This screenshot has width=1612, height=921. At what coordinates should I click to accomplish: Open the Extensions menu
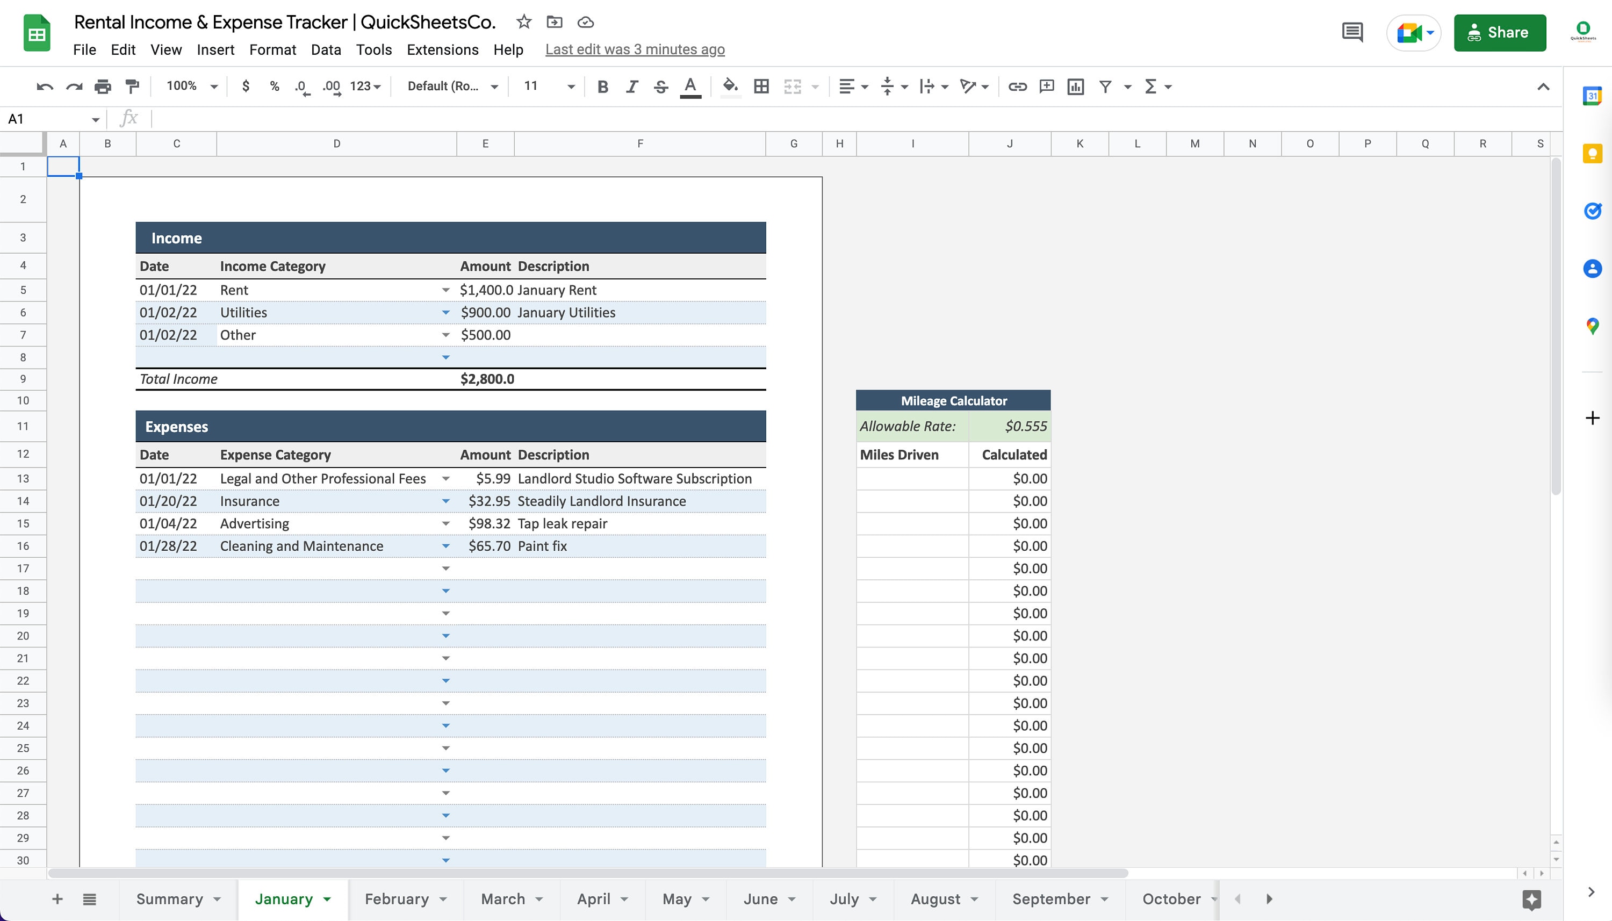[442, 49]
